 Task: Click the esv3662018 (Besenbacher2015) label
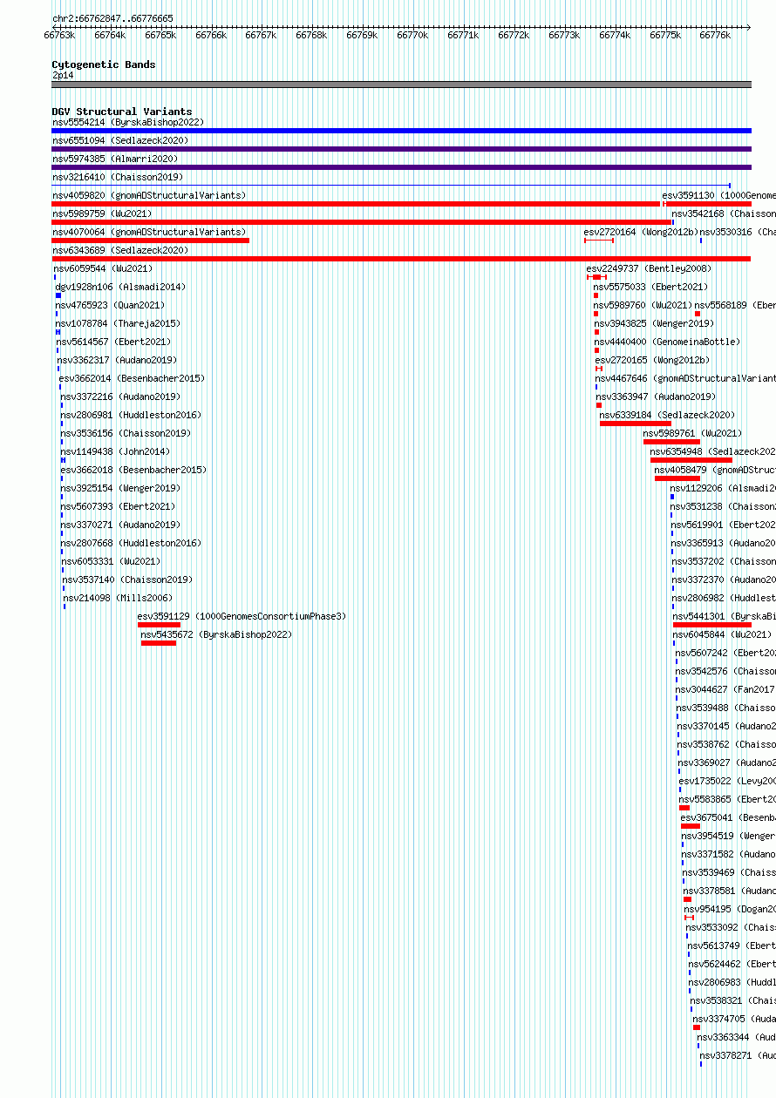[133, 470]
